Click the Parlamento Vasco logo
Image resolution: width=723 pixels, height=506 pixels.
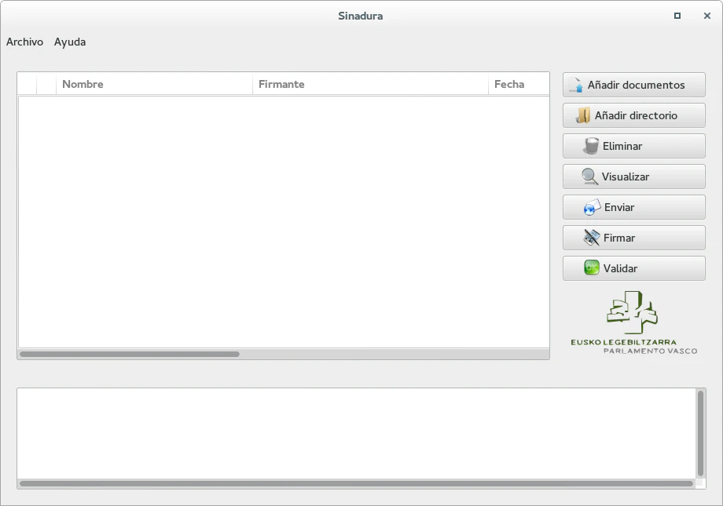(x=633, y=322)
